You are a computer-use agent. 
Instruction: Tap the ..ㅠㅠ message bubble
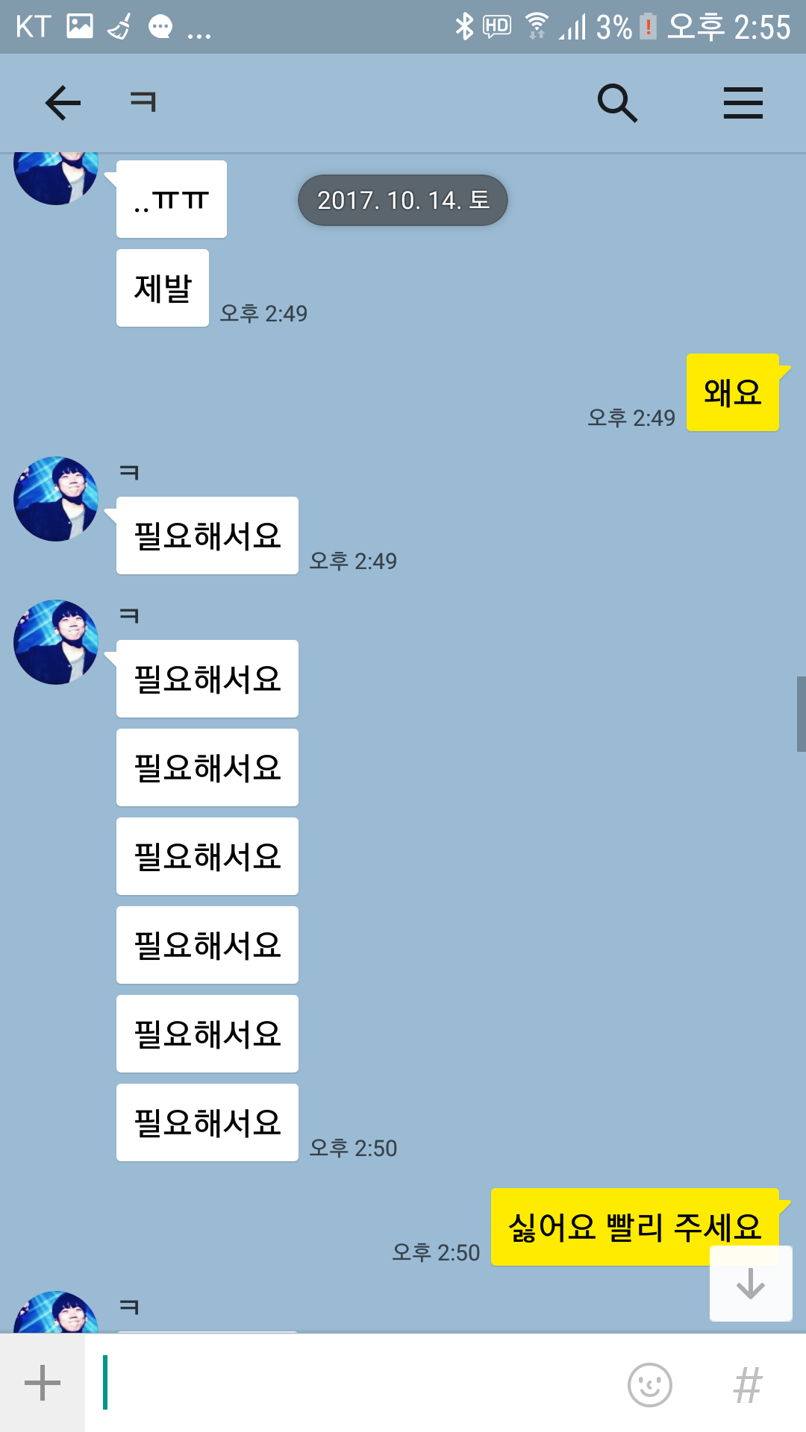point(172,199)
